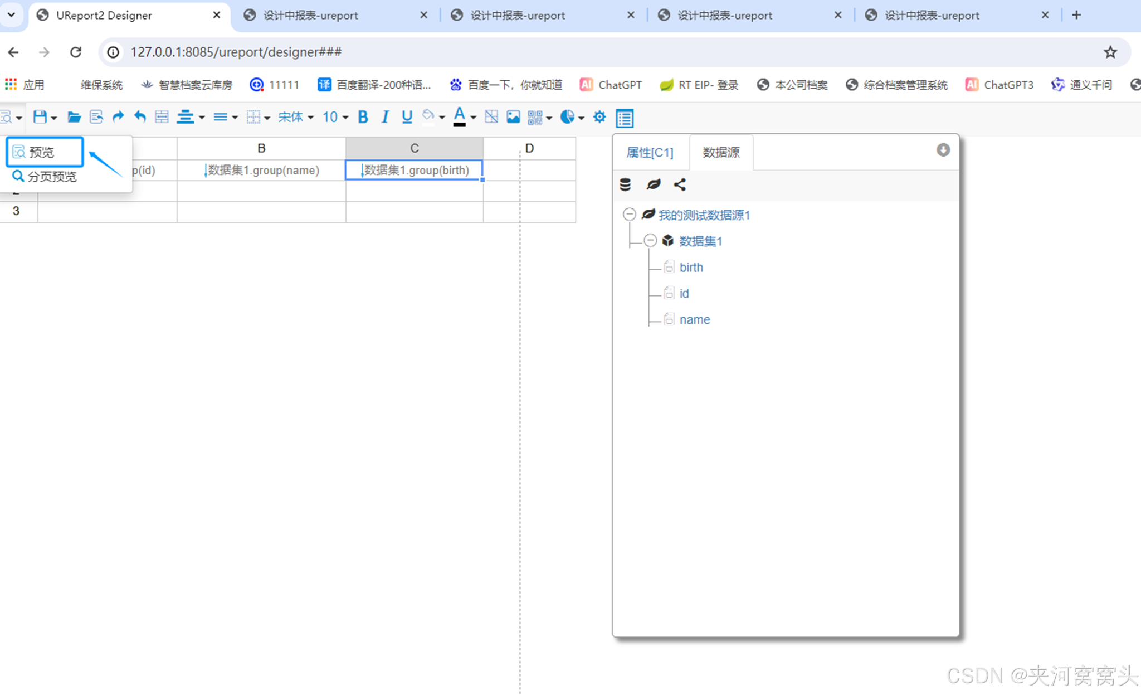The image size is (1141, 695).
Task: Collapse the 数据集1 tree node
Action: [650, 241]
